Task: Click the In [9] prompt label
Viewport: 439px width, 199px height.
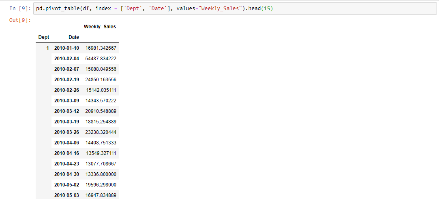Action: pyautogui.click(x=20, y=8)
